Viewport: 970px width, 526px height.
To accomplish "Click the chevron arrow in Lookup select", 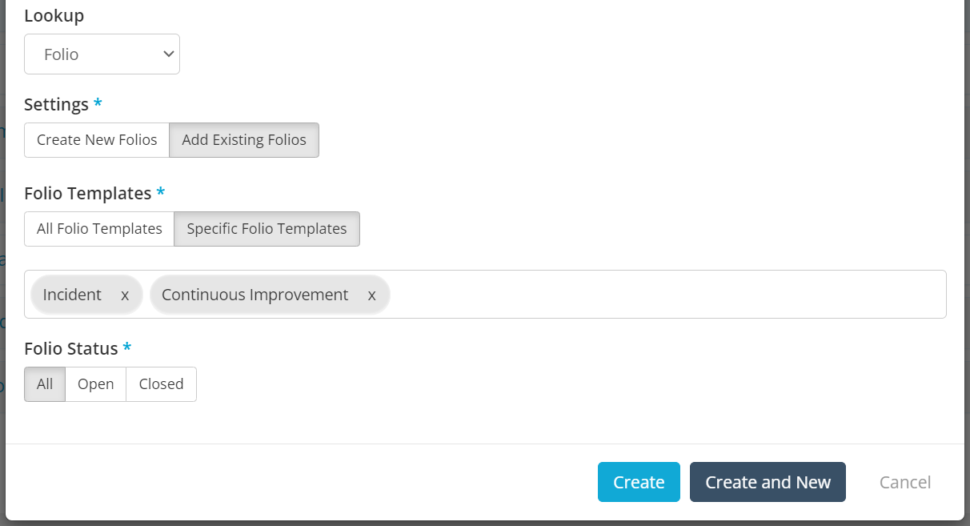I will 168,54.
